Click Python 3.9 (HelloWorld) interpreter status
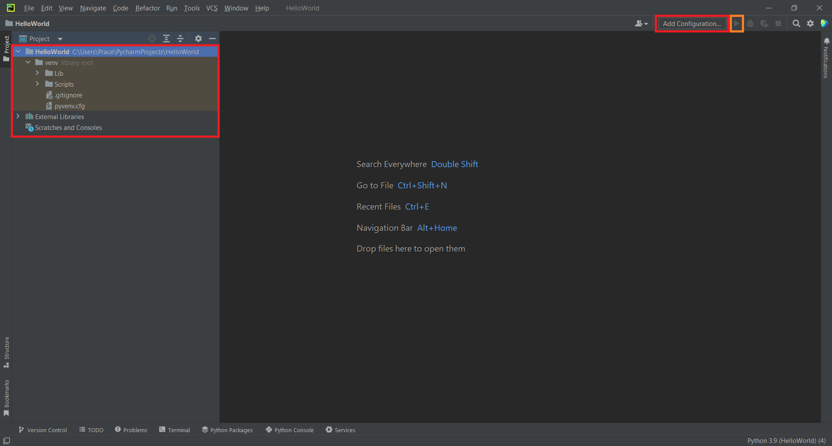The height and width of the screenshot is (446, 832). (786, 440)
